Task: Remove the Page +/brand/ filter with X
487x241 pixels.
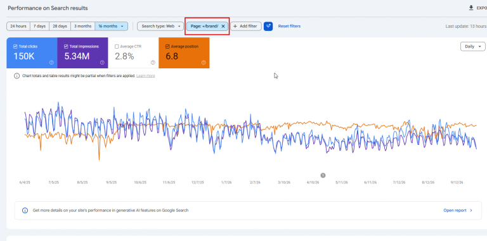Action: [x=223, y=27]
